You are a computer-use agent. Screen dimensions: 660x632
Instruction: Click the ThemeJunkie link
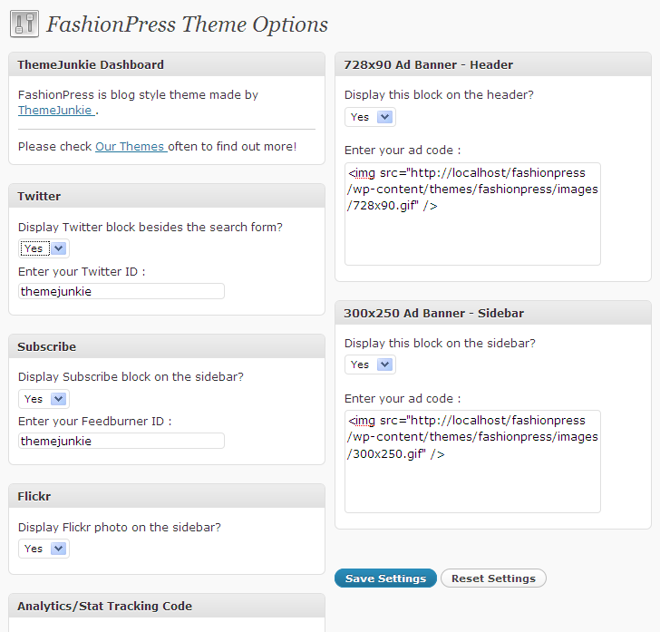click(56, 110)
